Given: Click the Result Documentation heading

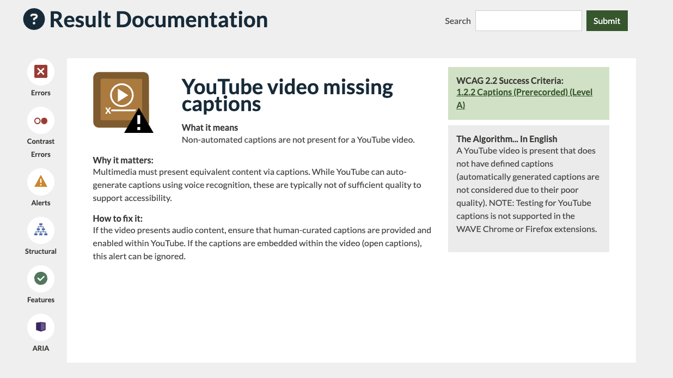Looking at the screenshot, I should click(x=158, y=20).
